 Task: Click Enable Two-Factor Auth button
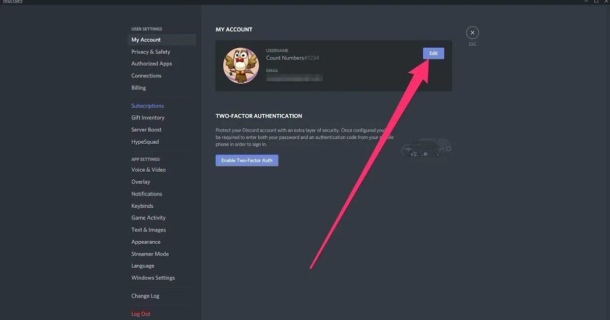(x=247, y=161)
